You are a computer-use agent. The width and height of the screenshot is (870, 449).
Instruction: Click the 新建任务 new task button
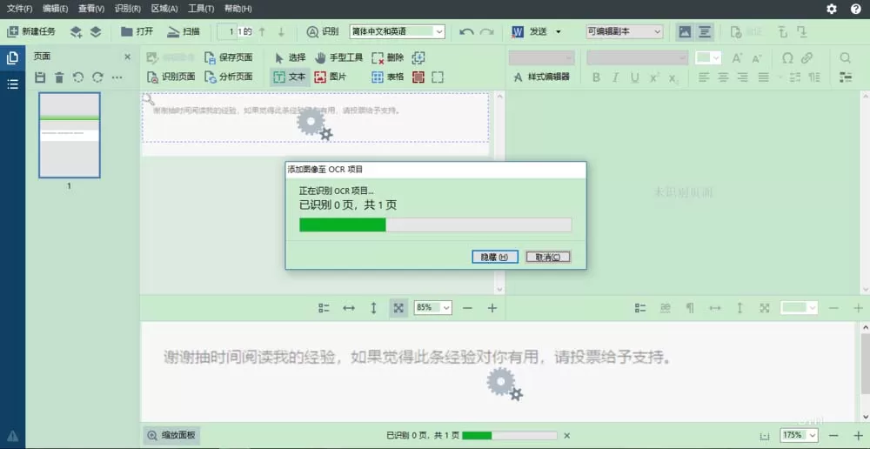(x=31, y=31)
